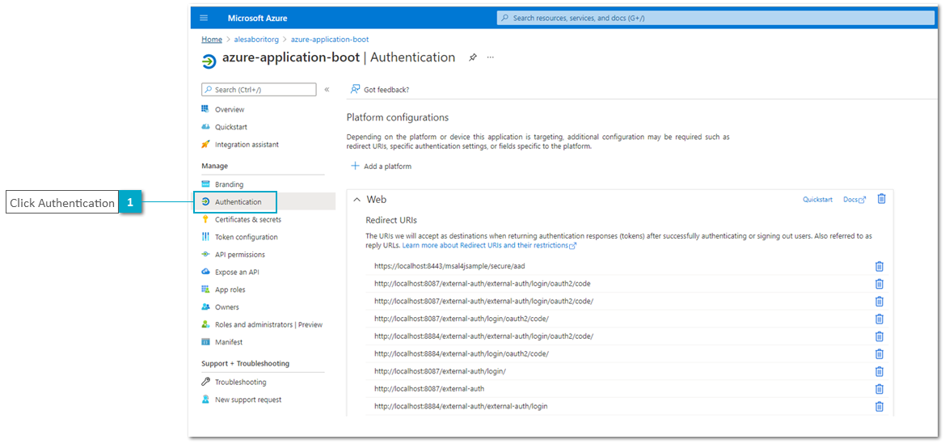
Task: Click the Overview grid icon in sidebar
Action: coord(205,109)
